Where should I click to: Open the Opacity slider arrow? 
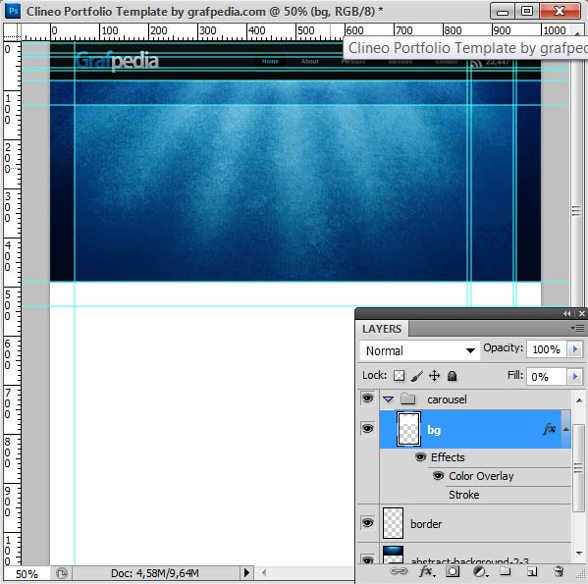(x=575, y=349)
